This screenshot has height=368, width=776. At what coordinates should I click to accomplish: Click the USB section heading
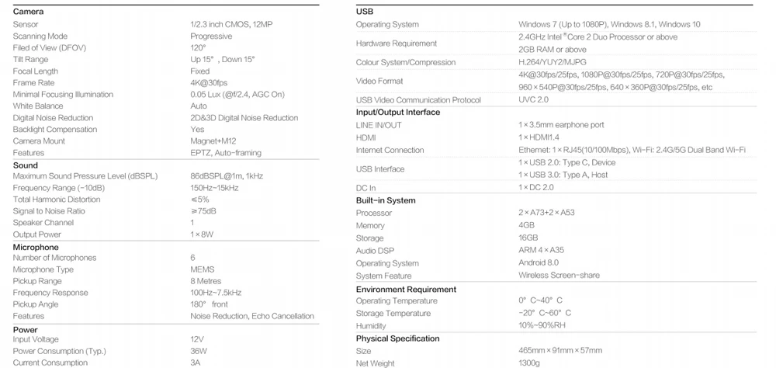pos(365,12)
